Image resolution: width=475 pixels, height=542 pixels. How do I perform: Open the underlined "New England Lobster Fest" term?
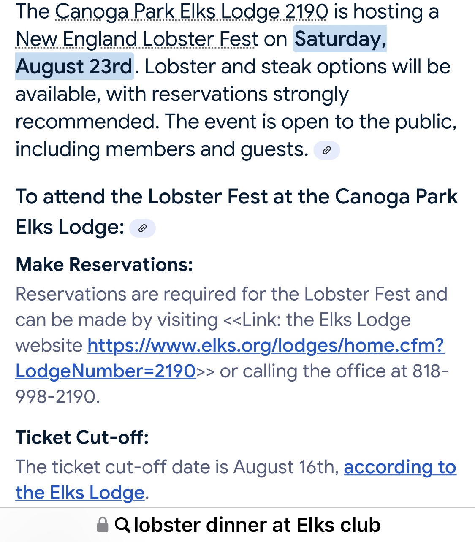point(137,39)
